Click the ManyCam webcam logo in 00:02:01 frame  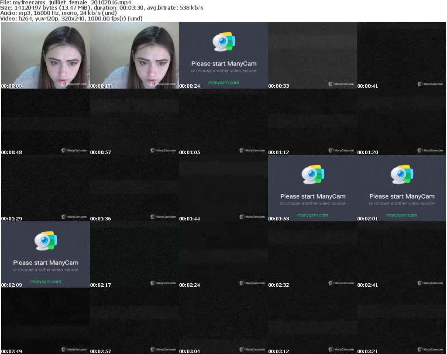pos(402,175)
